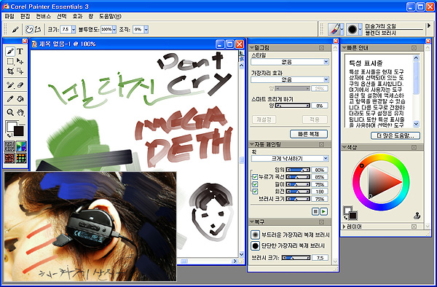This screenshot has width=437, height=287.
Task: Adjust the 임의 slider in auto-painting
Action: pos(298,170)
